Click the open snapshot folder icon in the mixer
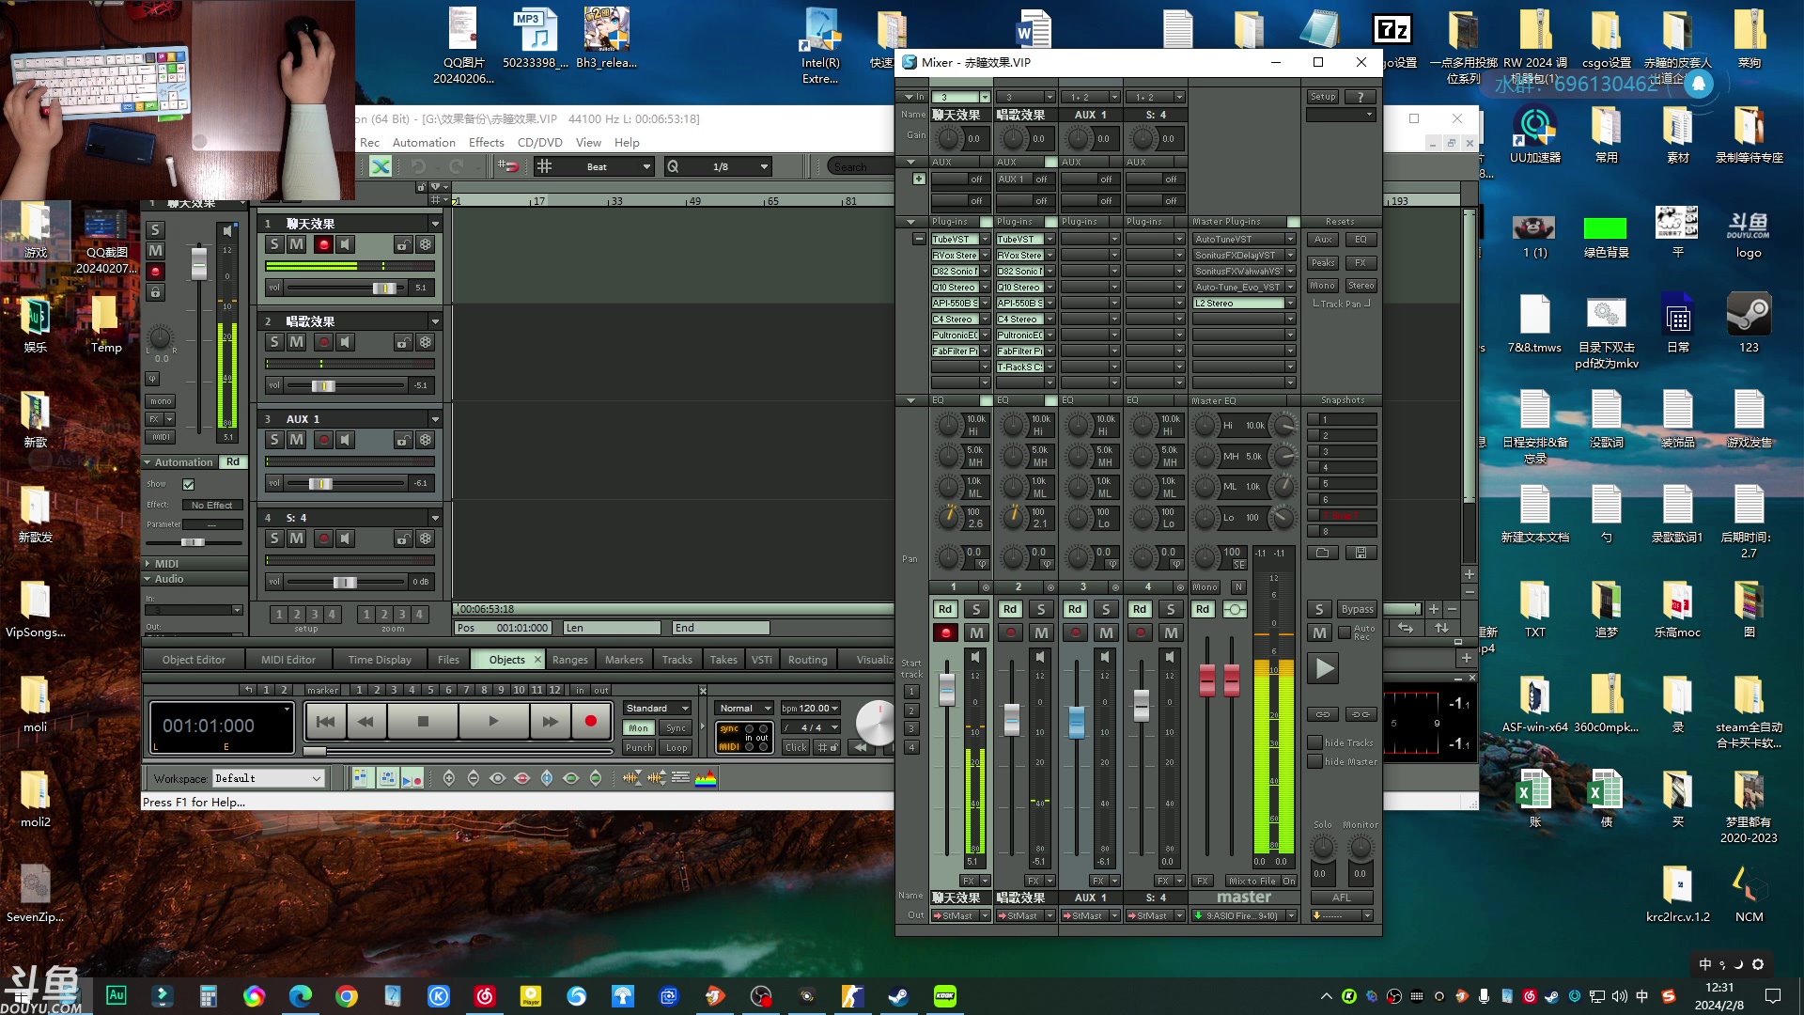1804x1015 pixels. pos(1323,553)
